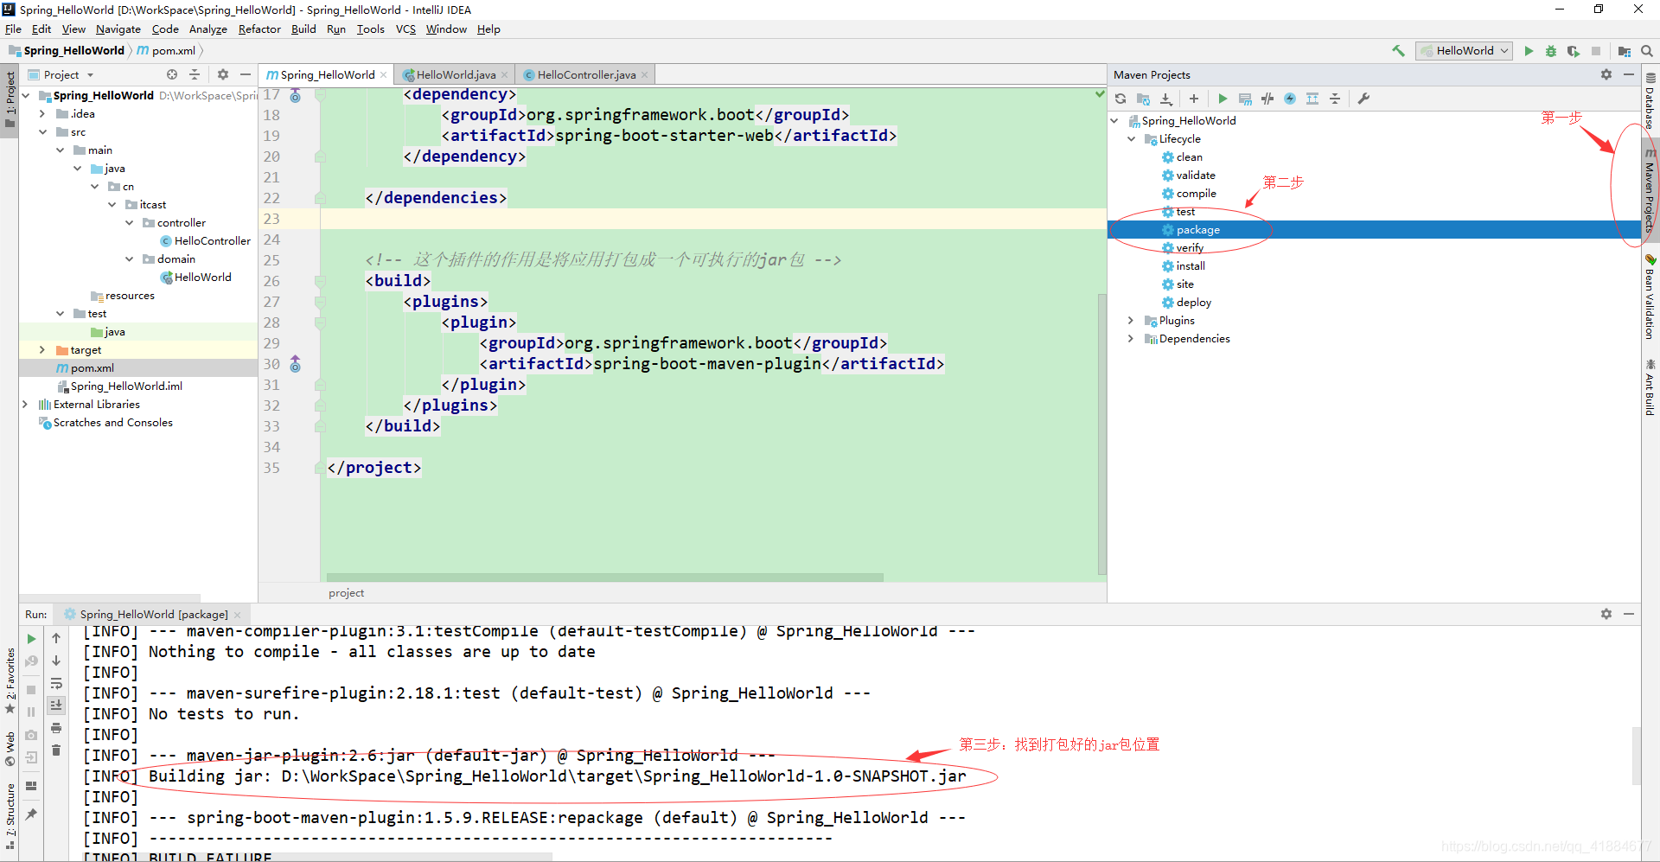
Task: Open the Refactor menu
Action: point(259,29)
